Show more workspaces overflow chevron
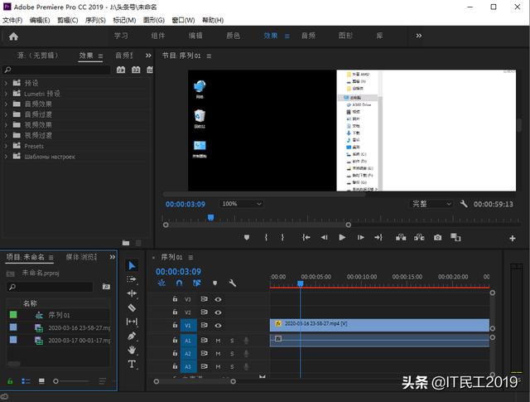 [x=419, y=36]
